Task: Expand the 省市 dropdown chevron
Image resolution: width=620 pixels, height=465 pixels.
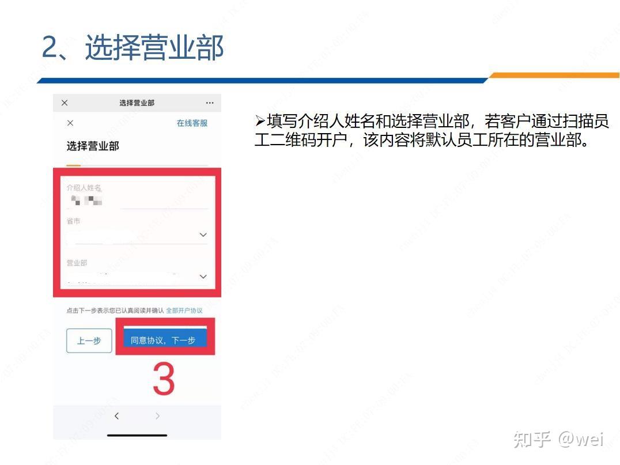Action: pyautogui.click(x=203, y=235)
